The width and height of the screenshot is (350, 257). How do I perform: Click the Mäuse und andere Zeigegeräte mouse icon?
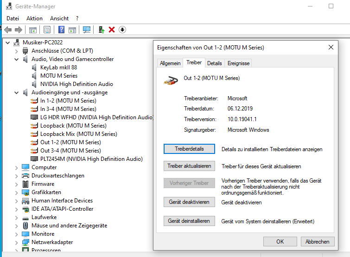click(x=25, y=226)
